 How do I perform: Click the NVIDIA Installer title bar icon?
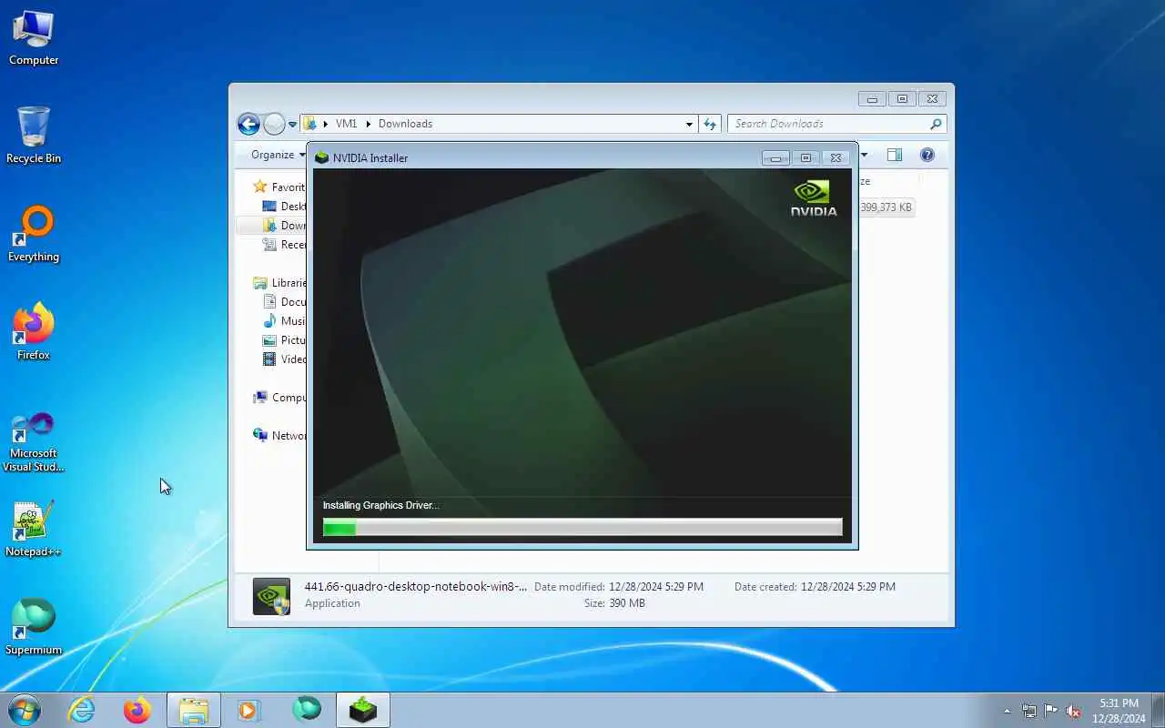(321, 158)
